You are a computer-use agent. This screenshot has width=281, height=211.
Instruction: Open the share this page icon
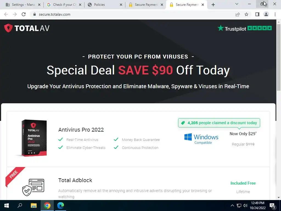pyautogui.click(x=238, y=14)
